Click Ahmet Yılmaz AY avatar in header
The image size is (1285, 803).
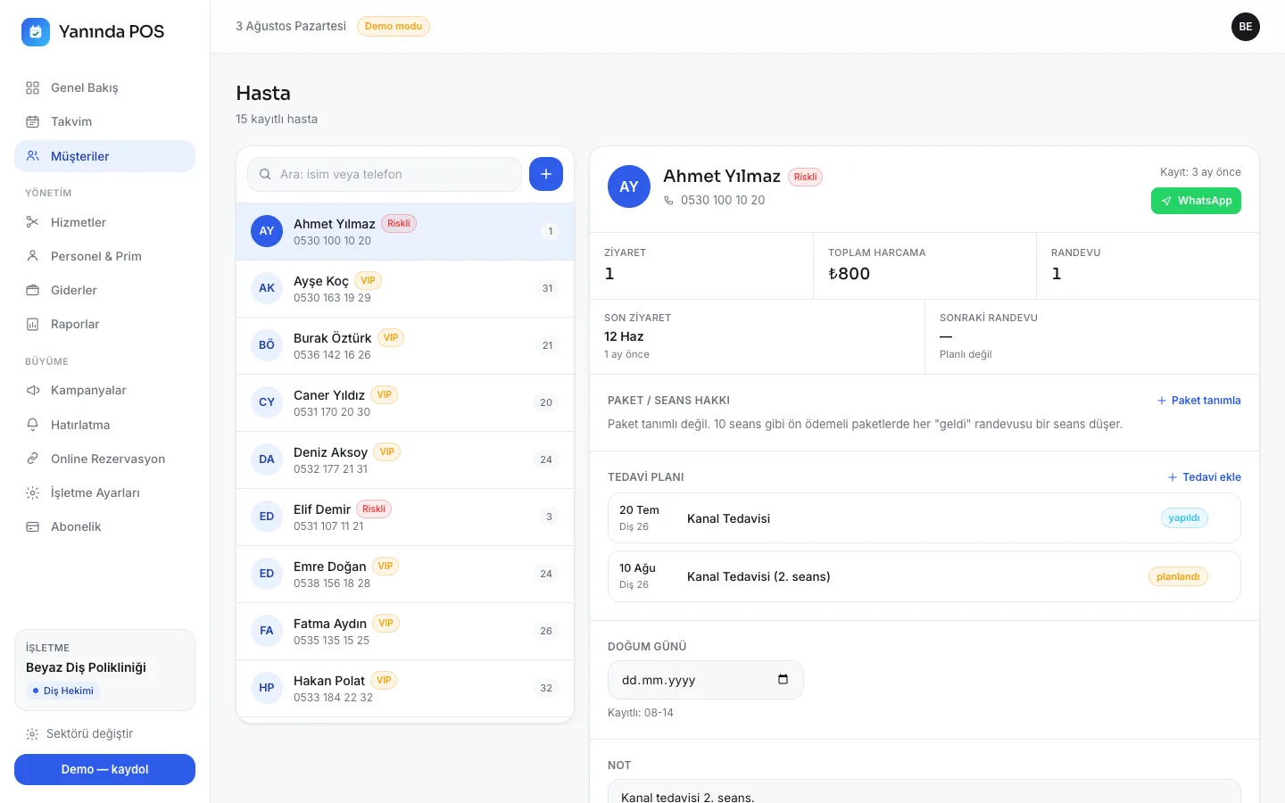[x=629, y=186]
